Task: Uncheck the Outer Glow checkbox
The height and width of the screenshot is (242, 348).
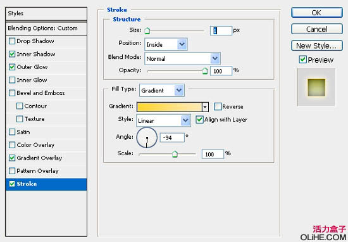Action: point(12,67)
